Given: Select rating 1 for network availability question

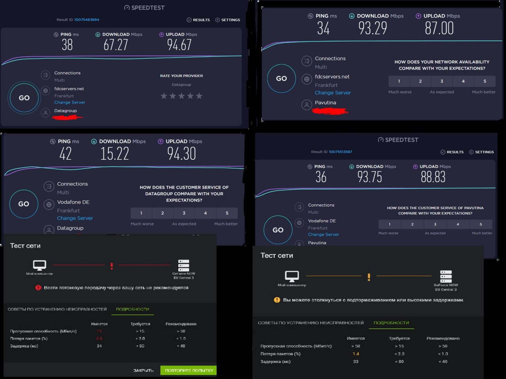Looking at the screenshot, I should [399, 81].
